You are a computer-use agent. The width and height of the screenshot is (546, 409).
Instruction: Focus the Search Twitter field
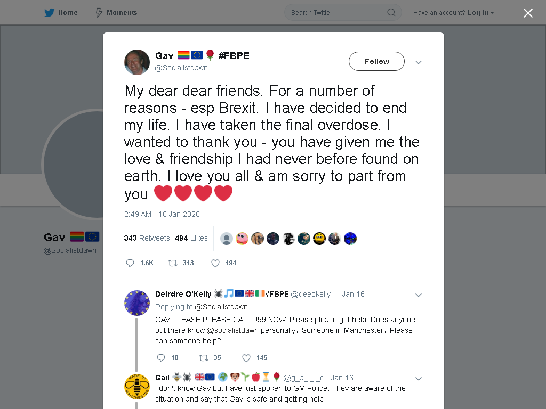(x=343, y=13)
